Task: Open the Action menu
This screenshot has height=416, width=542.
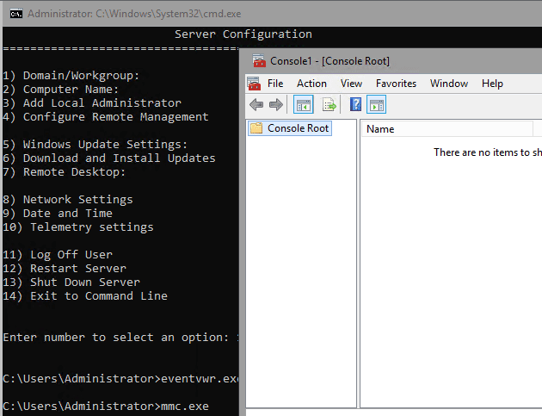Action: 311,84
